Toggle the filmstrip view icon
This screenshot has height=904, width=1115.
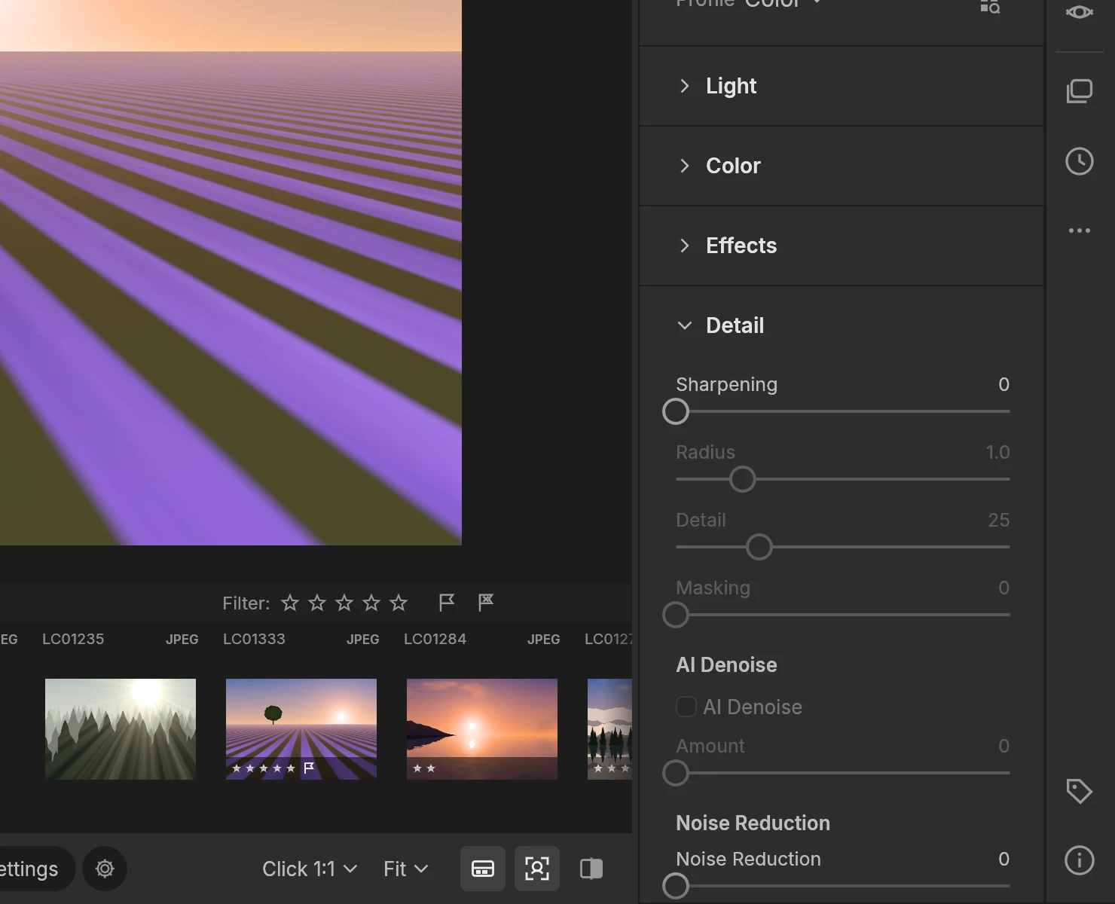pos(483,869)
